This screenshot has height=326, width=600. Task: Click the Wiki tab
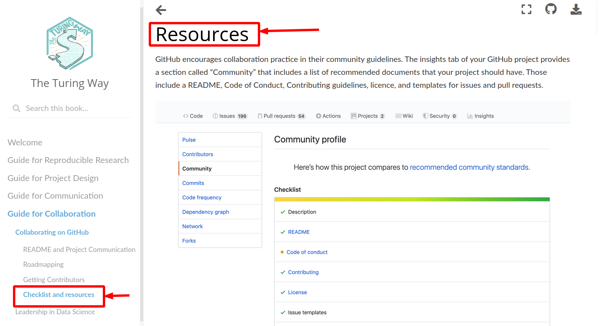pos(404,116)
